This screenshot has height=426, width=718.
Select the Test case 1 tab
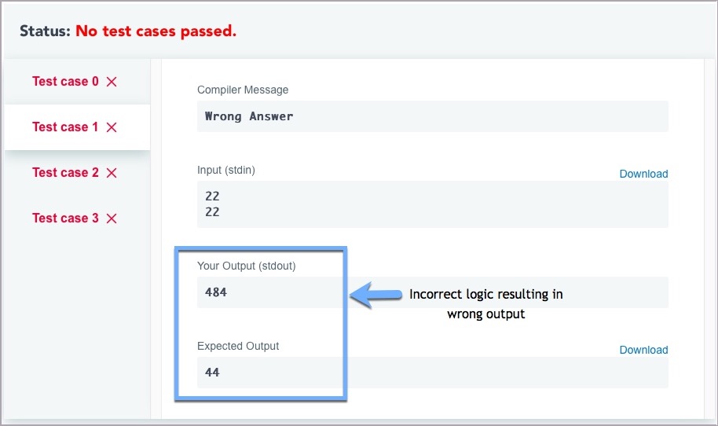pyautogui.click(x=66, y=127)
